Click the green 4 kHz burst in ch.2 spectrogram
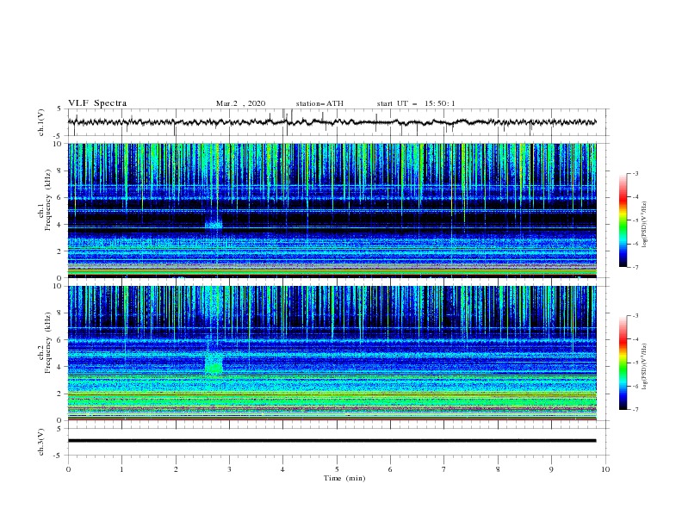The width and height of the screenshot is (682, 527). coord(214,363)
